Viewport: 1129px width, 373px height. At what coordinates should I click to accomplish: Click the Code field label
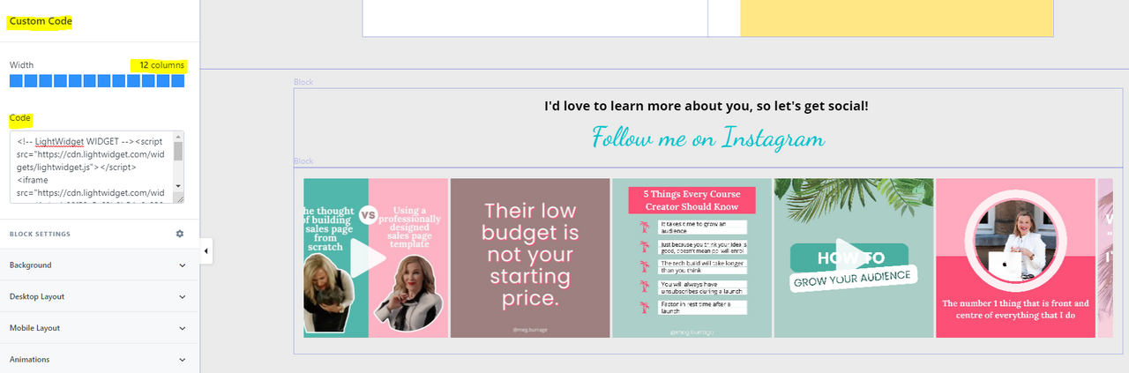[20, 117]
